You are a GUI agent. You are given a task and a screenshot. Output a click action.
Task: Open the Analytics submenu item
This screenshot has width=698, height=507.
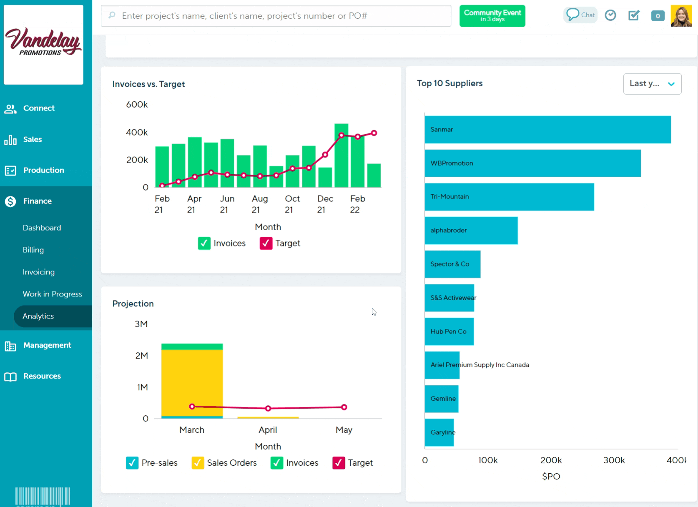tap(38, 316)
